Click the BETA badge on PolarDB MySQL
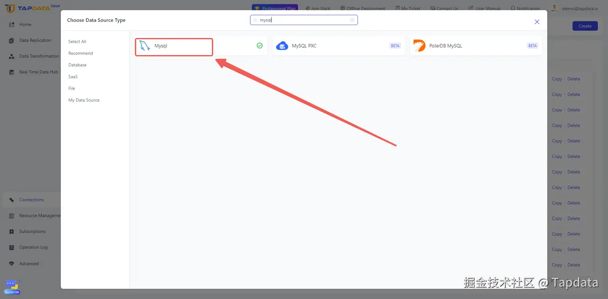 (x=532, y=46)
